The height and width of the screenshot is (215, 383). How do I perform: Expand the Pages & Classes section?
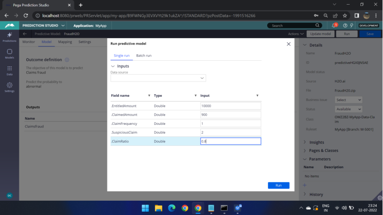305,151
